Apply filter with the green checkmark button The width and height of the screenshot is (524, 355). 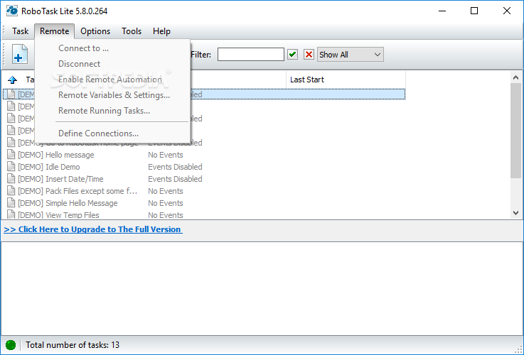292,55
